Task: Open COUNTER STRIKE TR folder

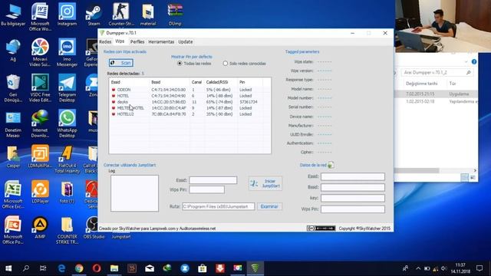Action: coord(67,230)
